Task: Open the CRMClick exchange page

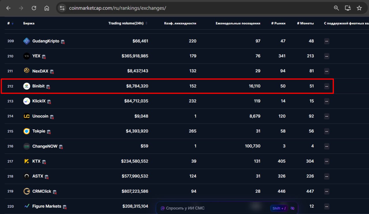Action: (42, 191)
